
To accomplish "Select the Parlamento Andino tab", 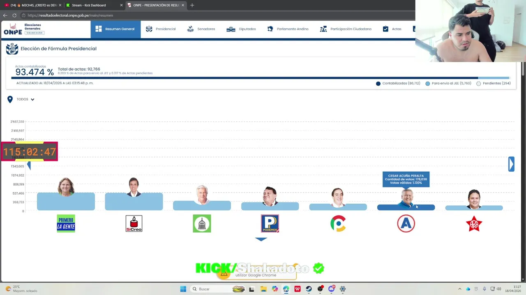I will pyautogui.click(x=288, y=29).
